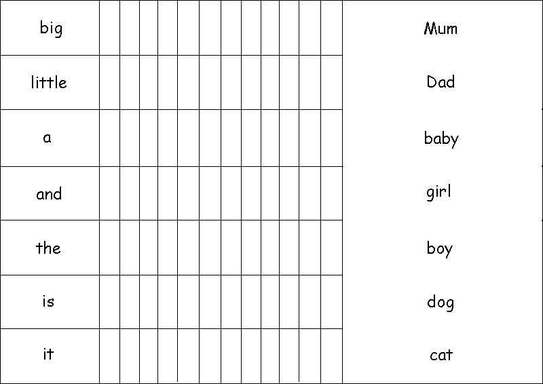Click the word "dog"
The width and height of the screenshot is (543, 384).
[441, 302]
